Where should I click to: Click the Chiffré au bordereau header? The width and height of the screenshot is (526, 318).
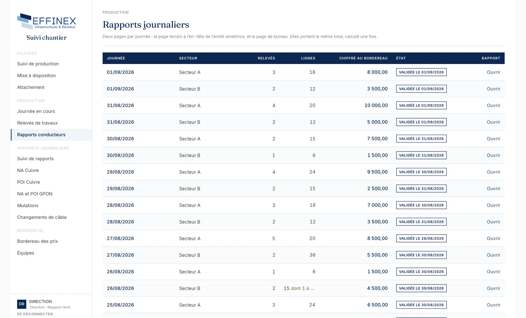(363, 58)
